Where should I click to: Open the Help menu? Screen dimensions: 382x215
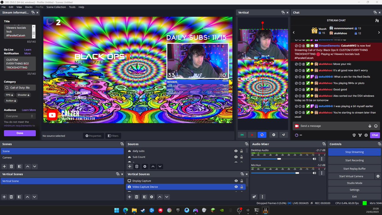[x=81, y=7]
